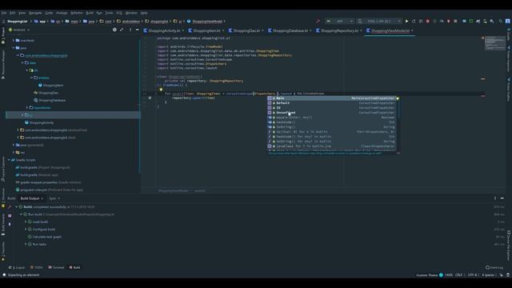This screenshot has width=512, height=288.
Task: Expand Configure build node
Action: (x=26, y=230)
